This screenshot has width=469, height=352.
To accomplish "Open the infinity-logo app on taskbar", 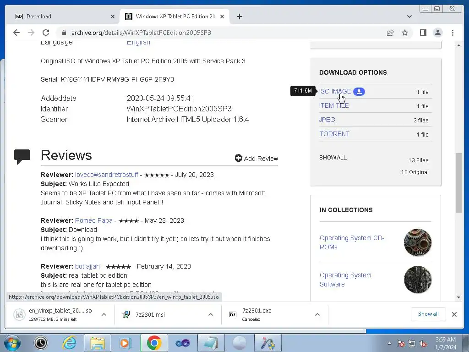I will click(x=182, y=343).
